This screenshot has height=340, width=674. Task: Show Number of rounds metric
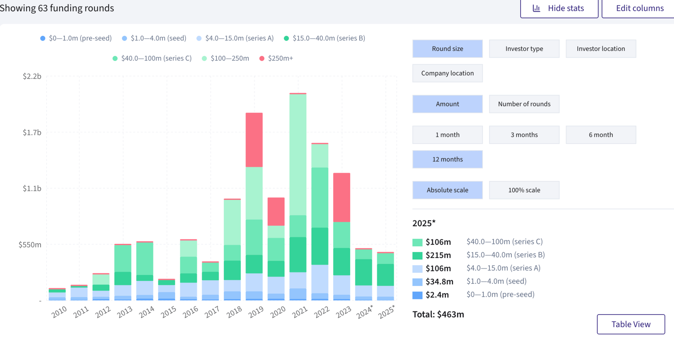pyautogui.click(x=524, y=104)
